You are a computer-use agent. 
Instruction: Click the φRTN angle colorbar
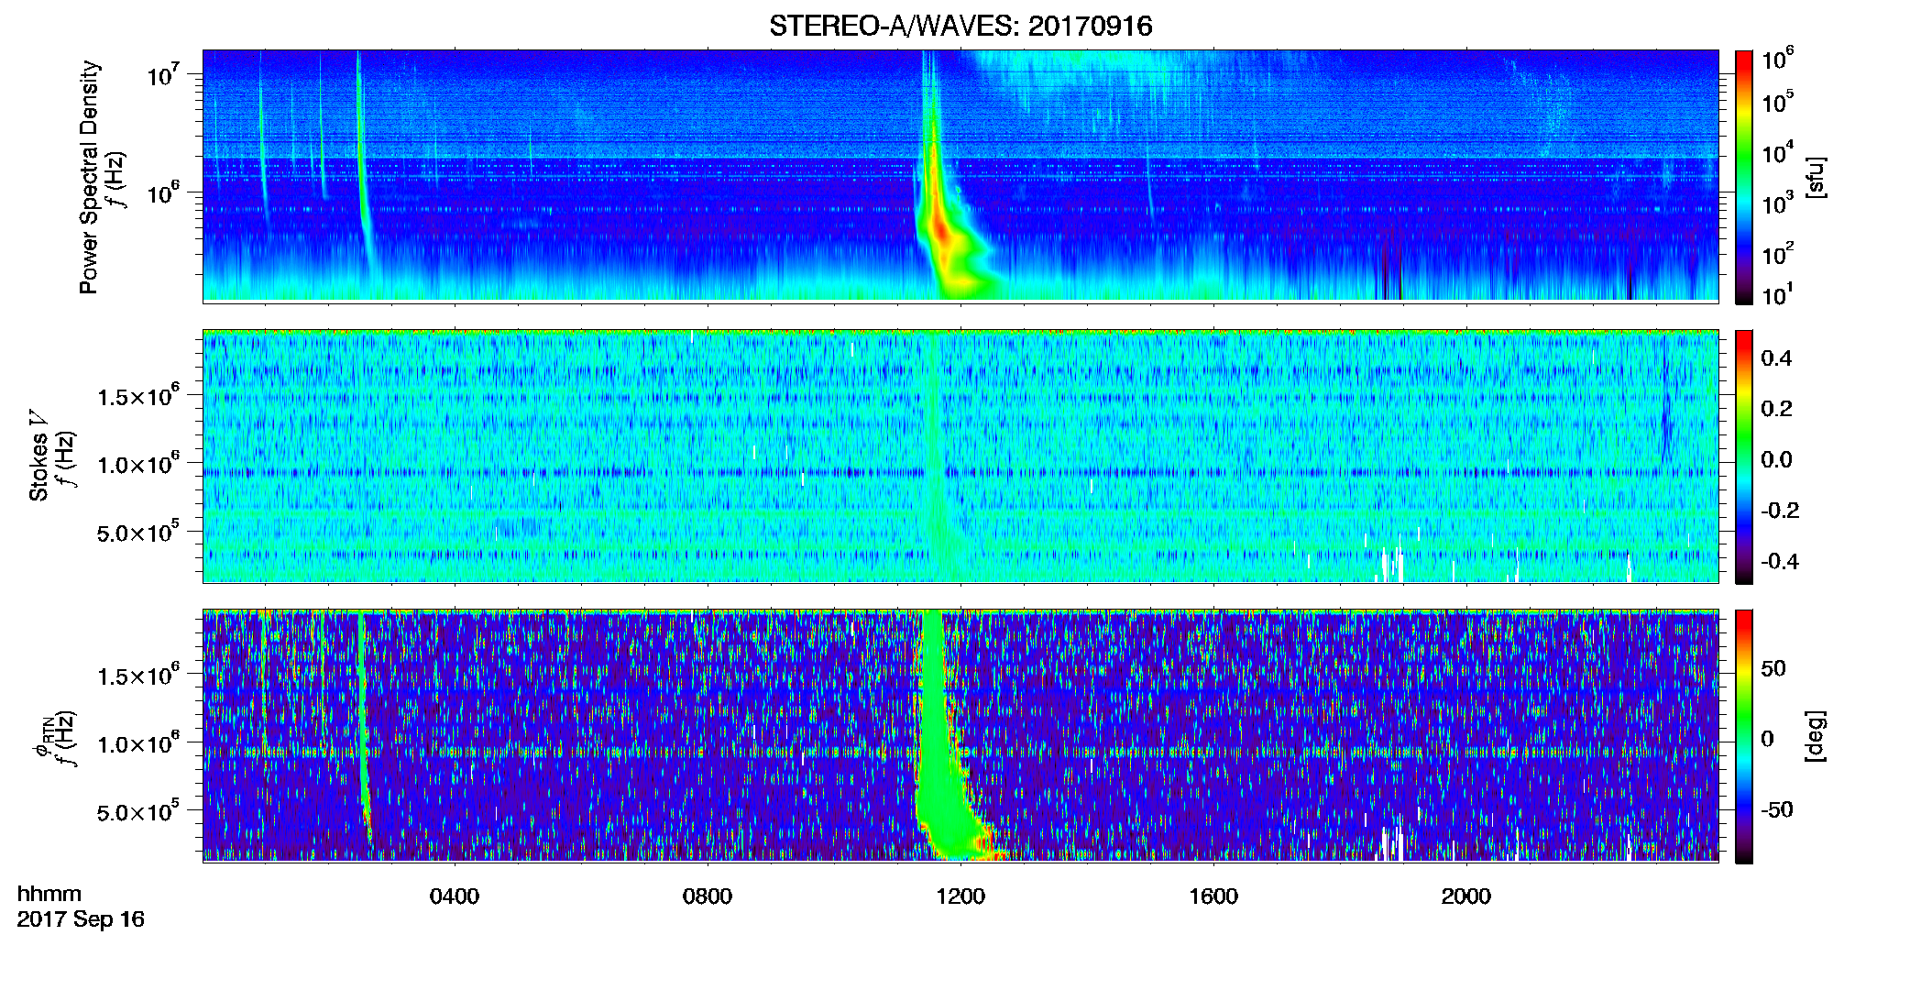(x=1743, y=735)
